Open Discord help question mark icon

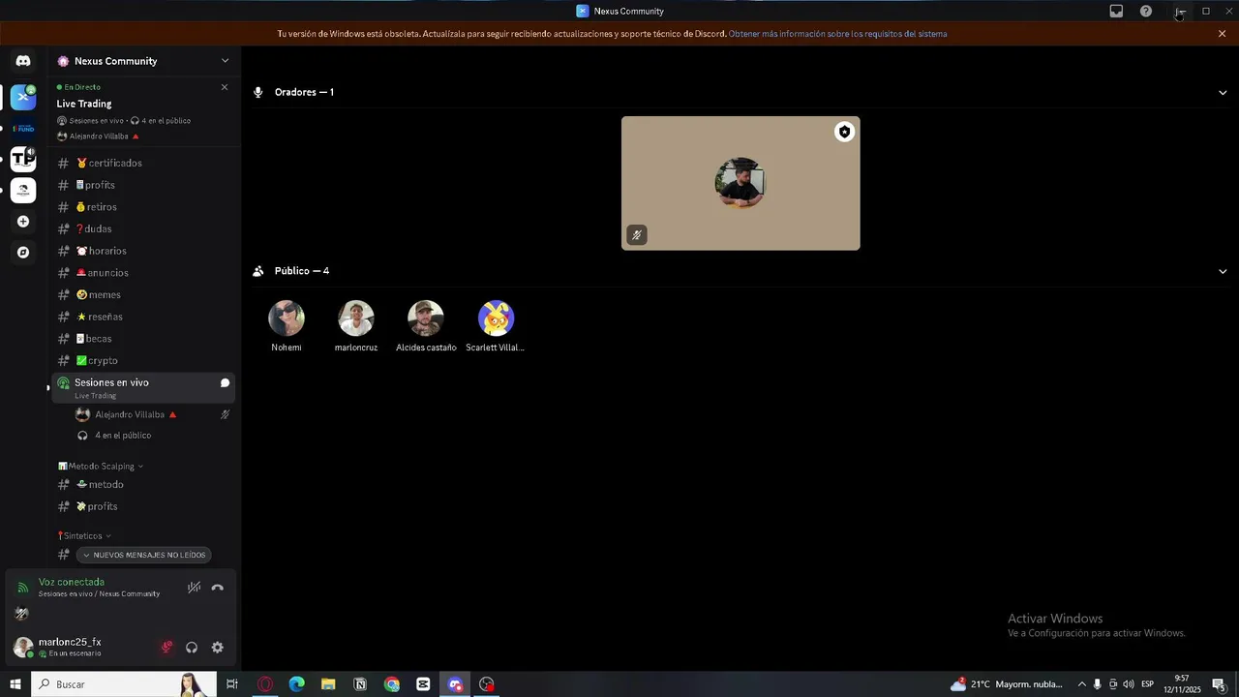click(x=1146, y=11)
